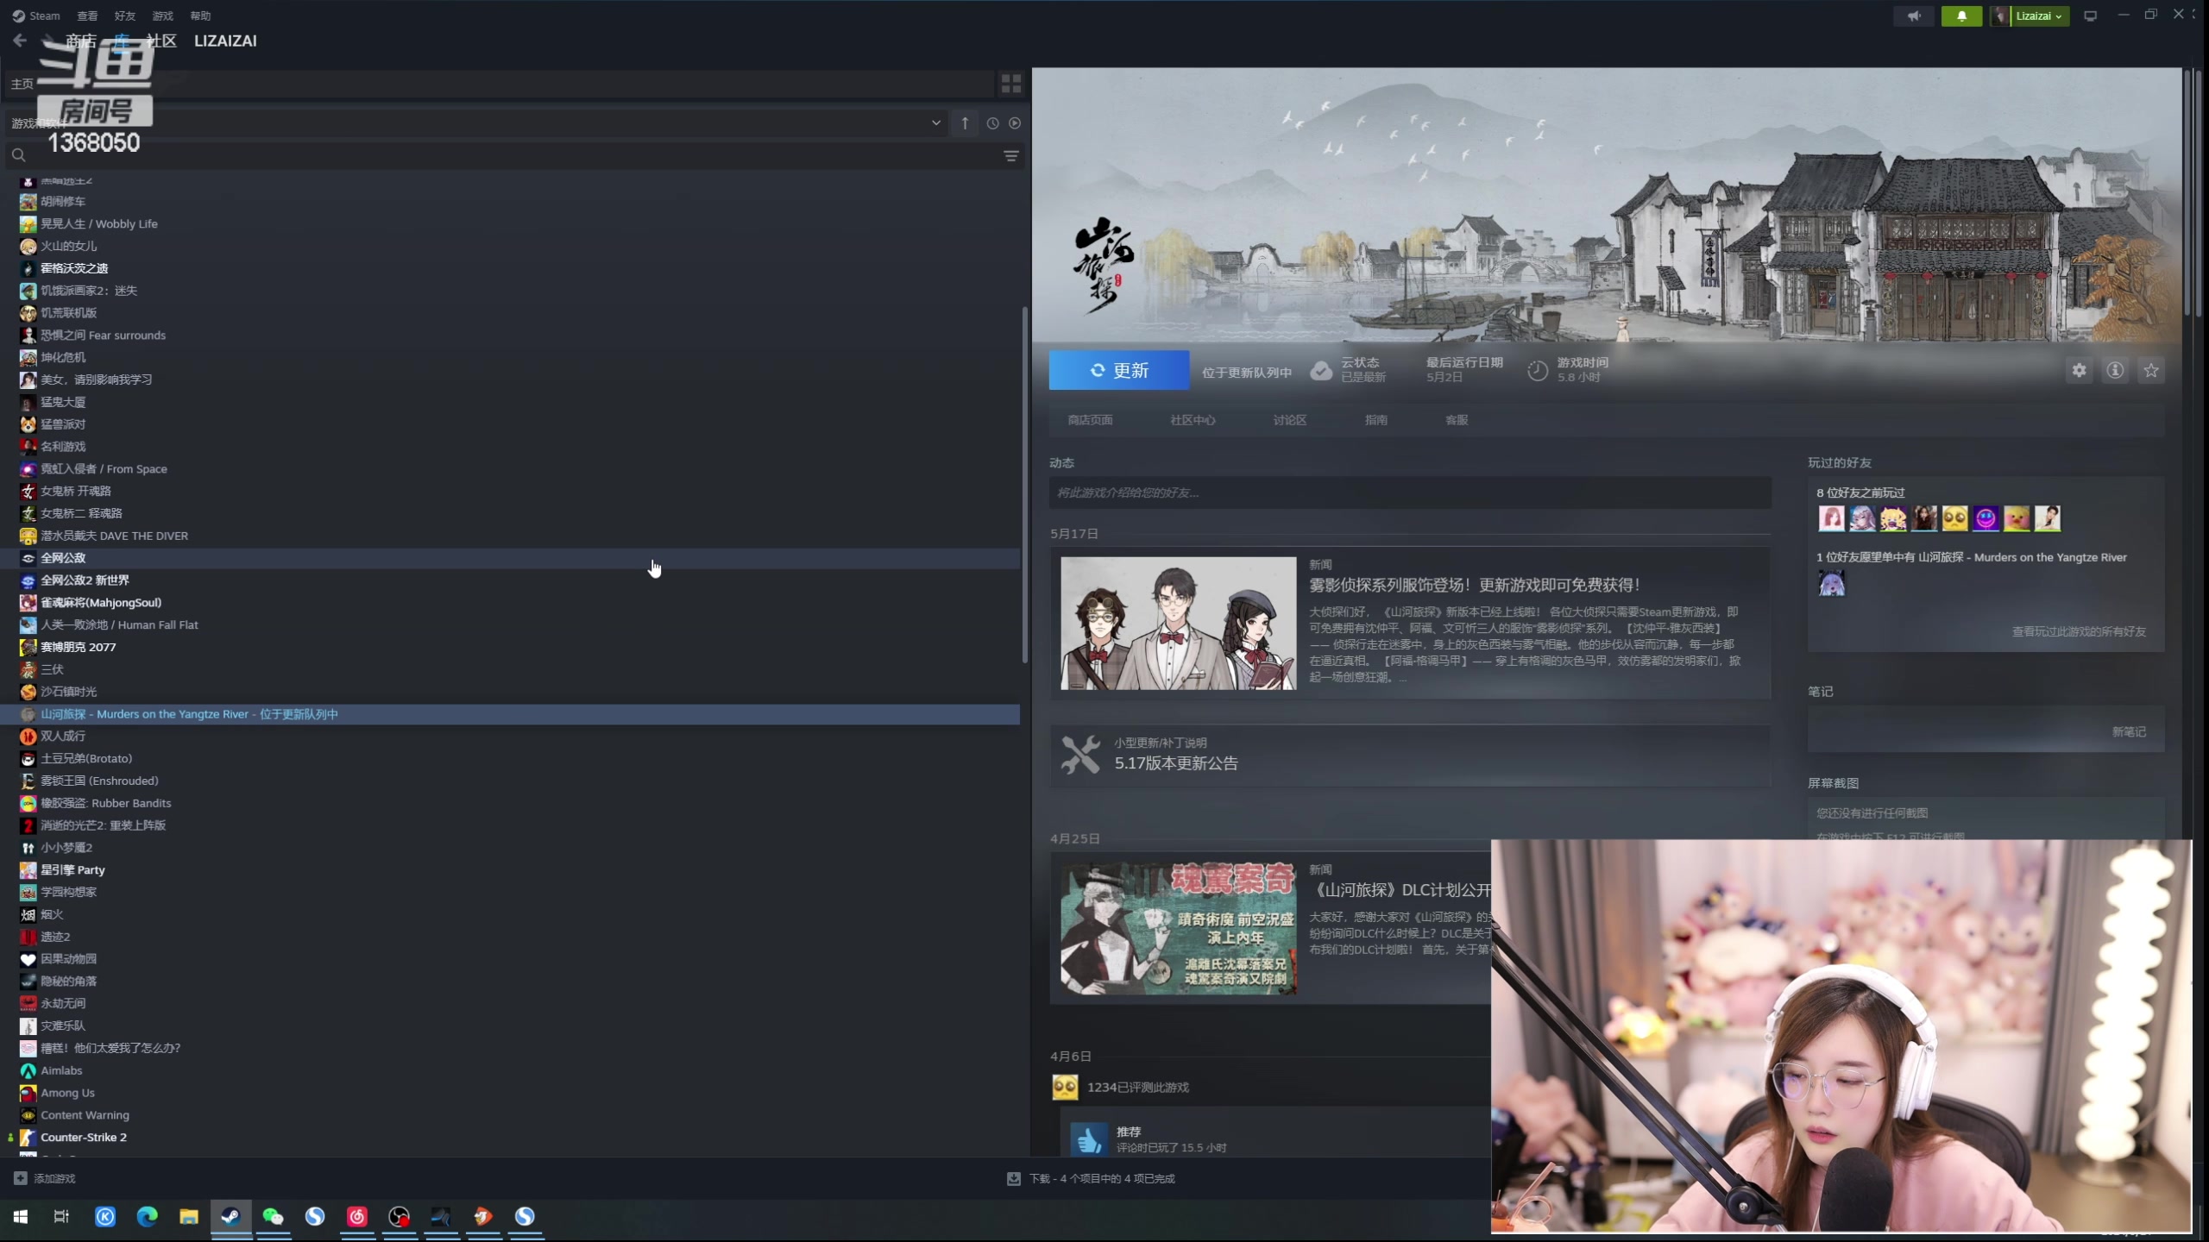Open WeChat from the taskbar
2209x1242 pixels.
(x=274, y=1217)
